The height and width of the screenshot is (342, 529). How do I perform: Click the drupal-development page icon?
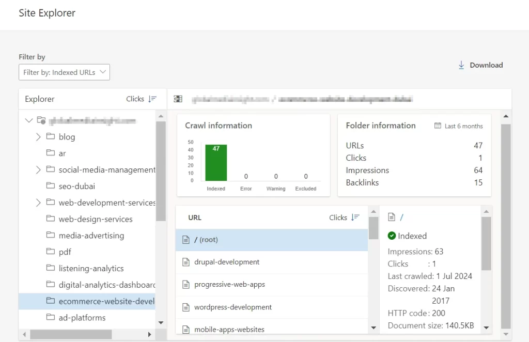pyautogui.click(x=186, y=262)
